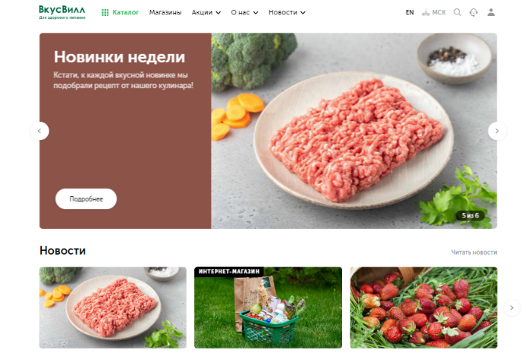
Task: Click the support headset icon
Action: click(x=473, y=13)
